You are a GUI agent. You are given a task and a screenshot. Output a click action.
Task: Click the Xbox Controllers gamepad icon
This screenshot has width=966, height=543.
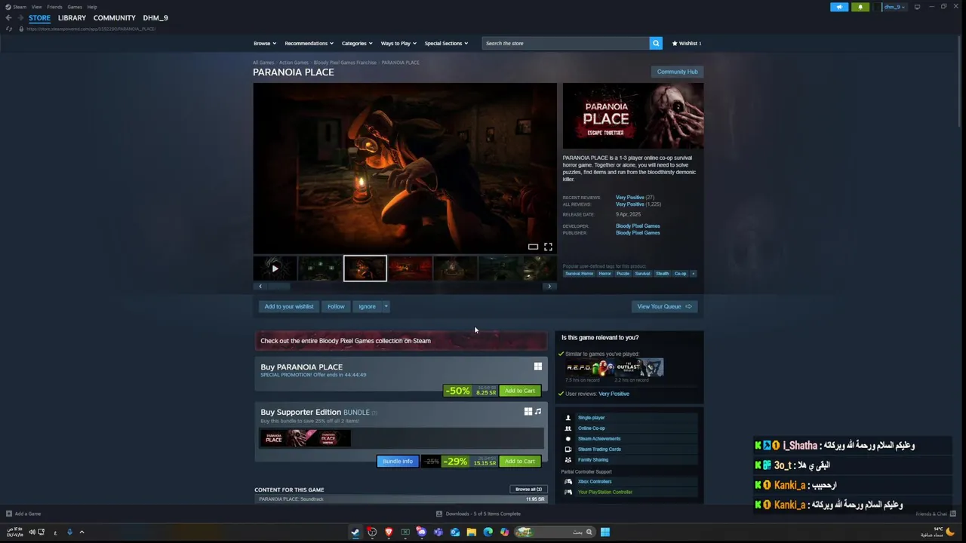pos(568,482)
